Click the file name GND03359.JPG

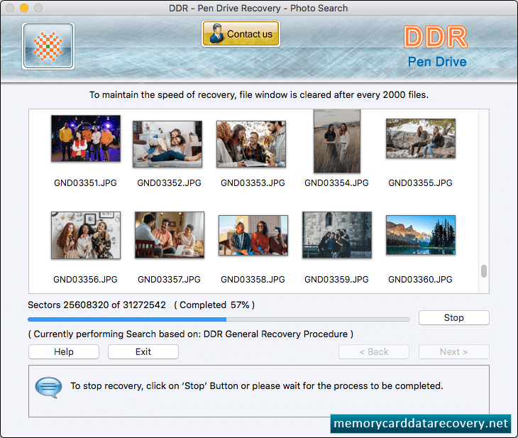[336, 279]
